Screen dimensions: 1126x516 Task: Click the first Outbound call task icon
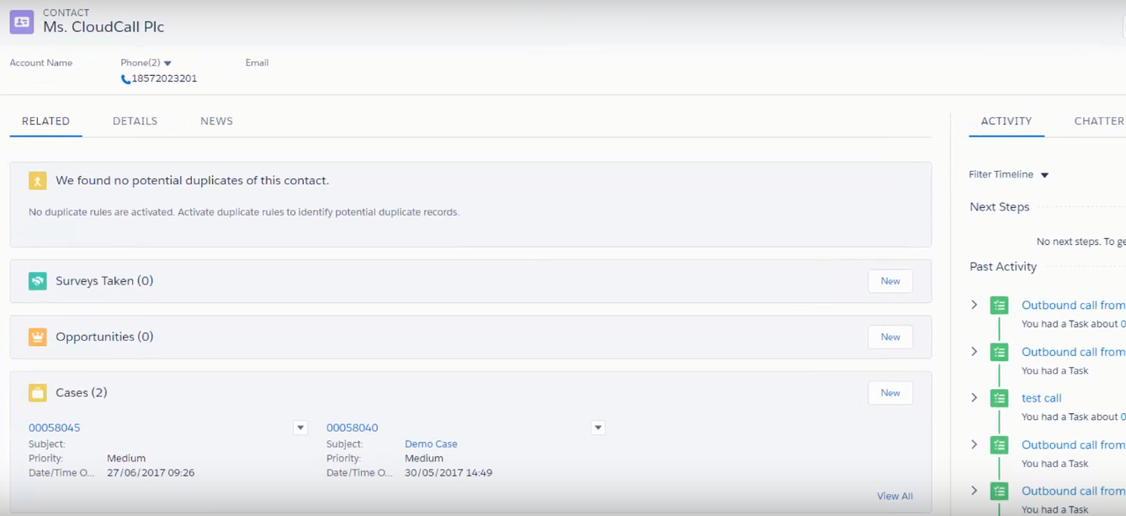click(999, 306)
